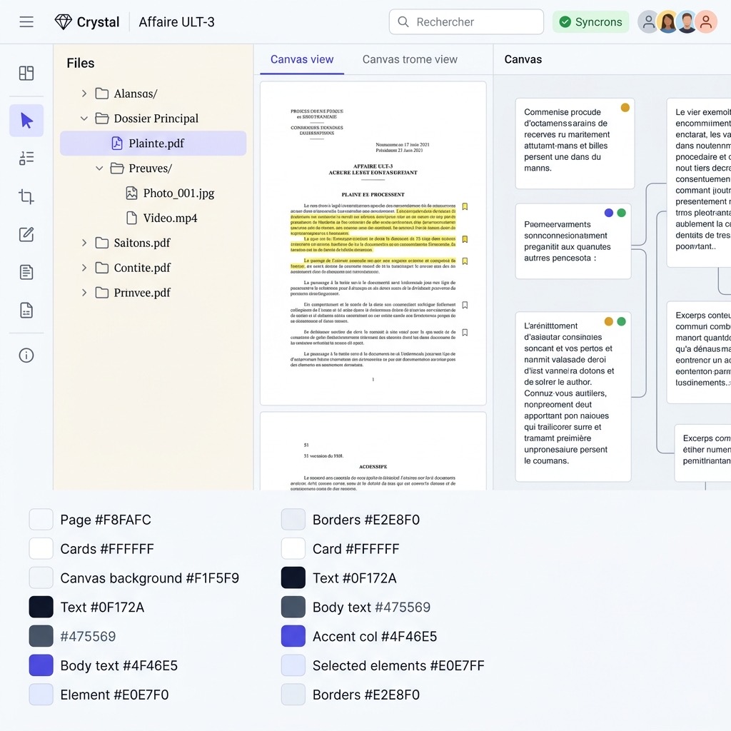This screenshot has width=731, height=731.
Task: Click the Crystal diamond logo
Action: pos(64,22)
